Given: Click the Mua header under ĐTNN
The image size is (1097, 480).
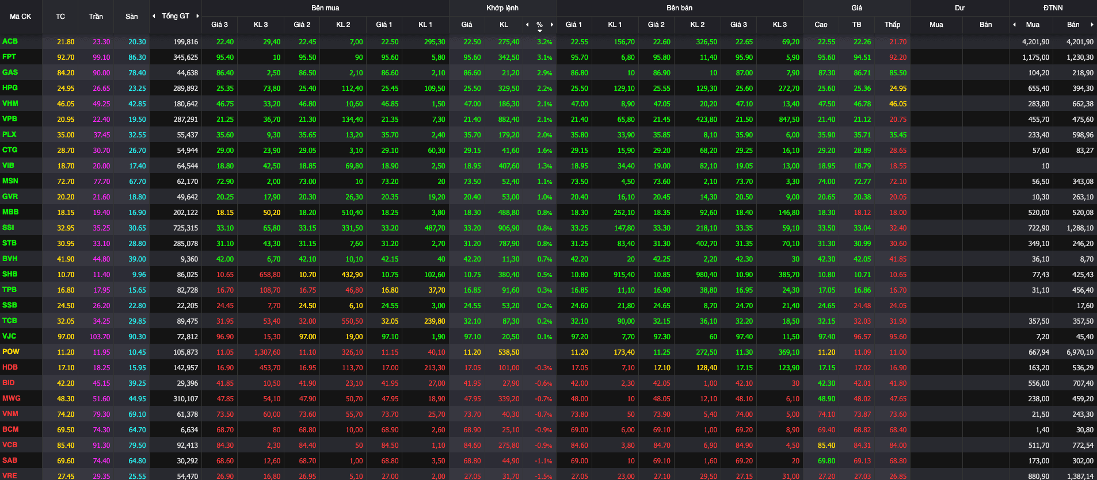Looking at the screenshot, I should (x=1033, y=25).
